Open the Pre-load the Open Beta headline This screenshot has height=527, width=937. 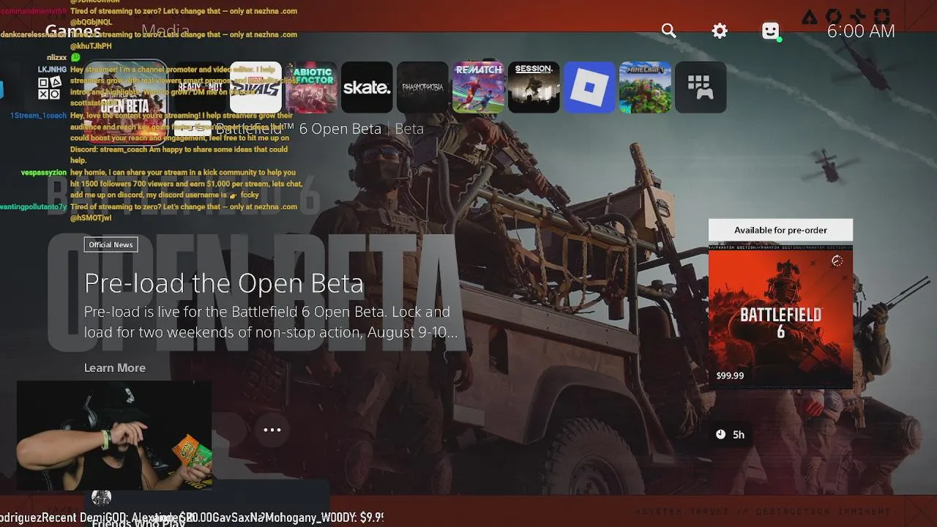coord(223,283)
